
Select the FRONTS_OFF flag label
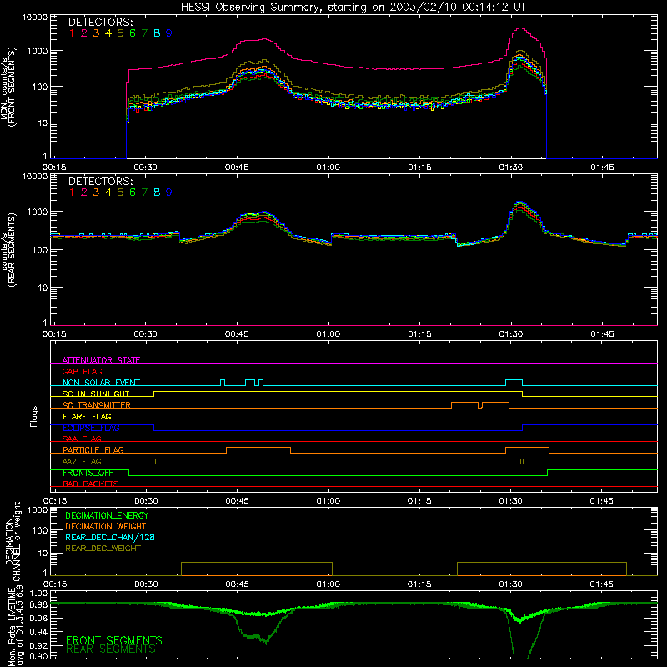(88, 473)
